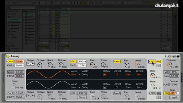The image size is (183, 103).
Task: Click Fil1 Freq knob
Action: point(92,65)
